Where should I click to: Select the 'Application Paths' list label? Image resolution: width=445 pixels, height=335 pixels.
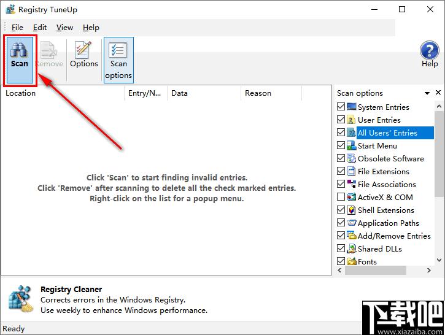389,223
